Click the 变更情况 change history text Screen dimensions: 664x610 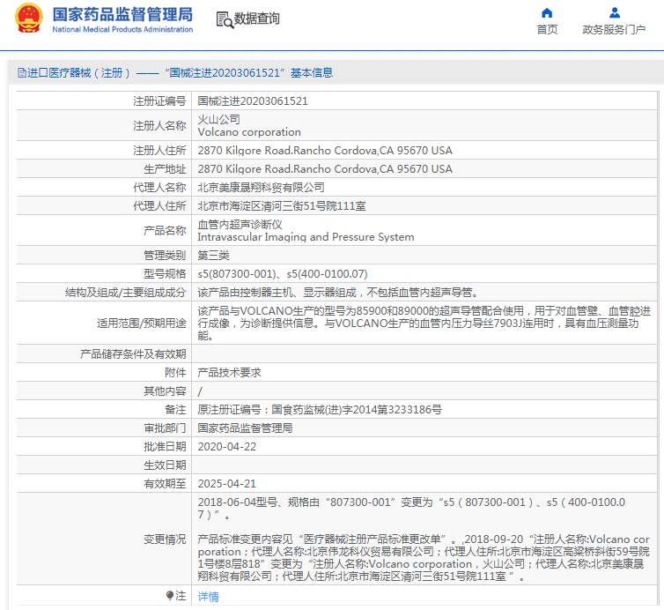pos(424,539)
